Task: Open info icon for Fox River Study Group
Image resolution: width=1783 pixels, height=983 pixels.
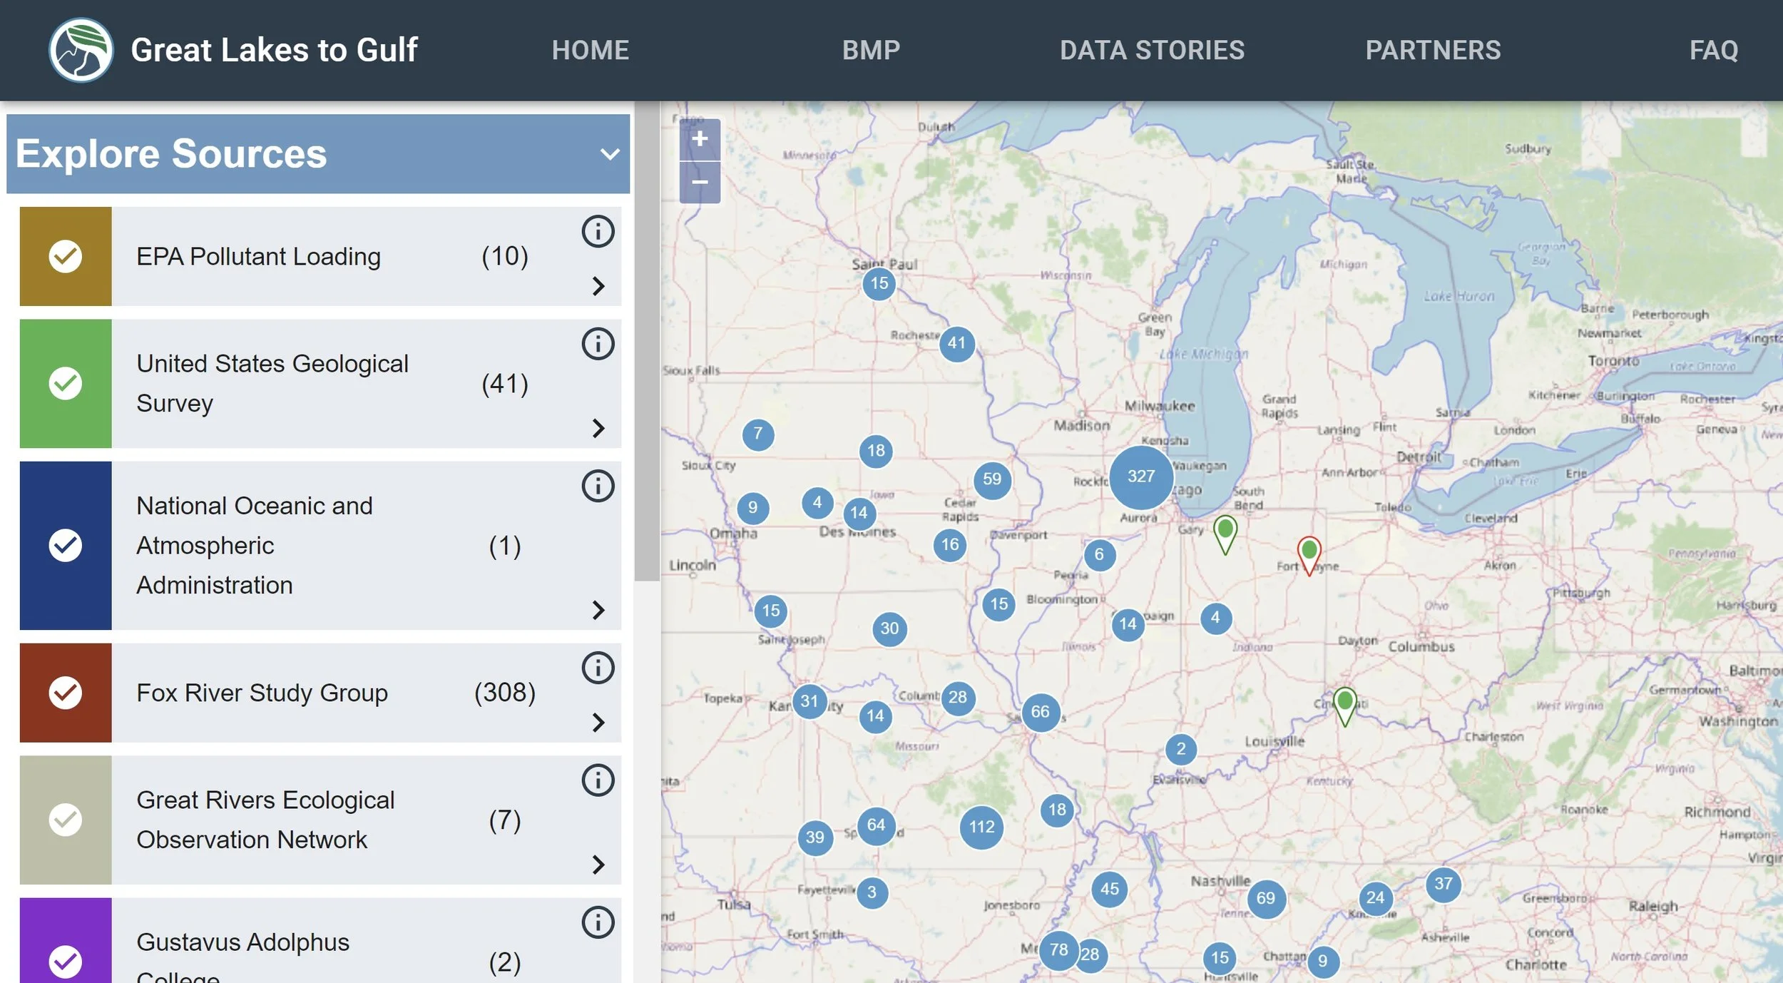Action: (598, 668)
